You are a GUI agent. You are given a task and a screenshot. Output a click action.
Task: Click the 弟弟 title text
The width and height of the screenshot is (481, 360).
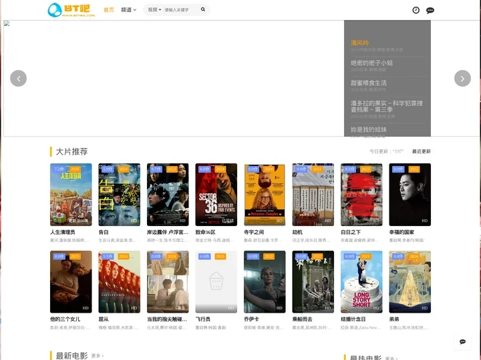pyautogui.click(x=394, y=319)
